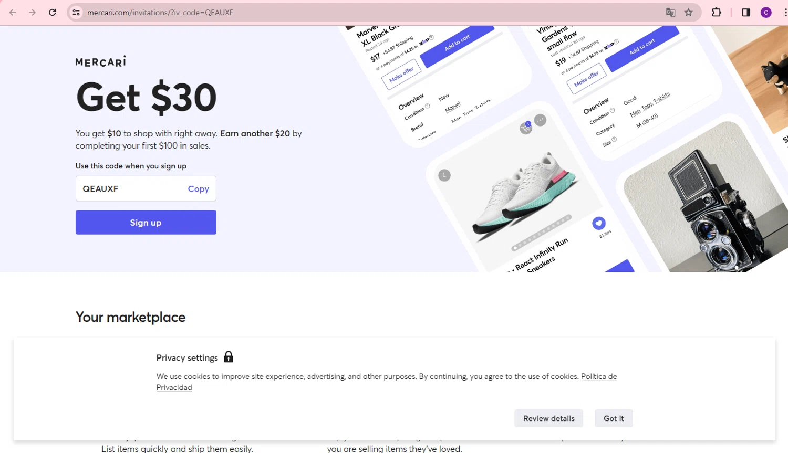The width and height of the screenshot is (788, 453).
Task: Open the site information icon in address bar
Action: 77,13
